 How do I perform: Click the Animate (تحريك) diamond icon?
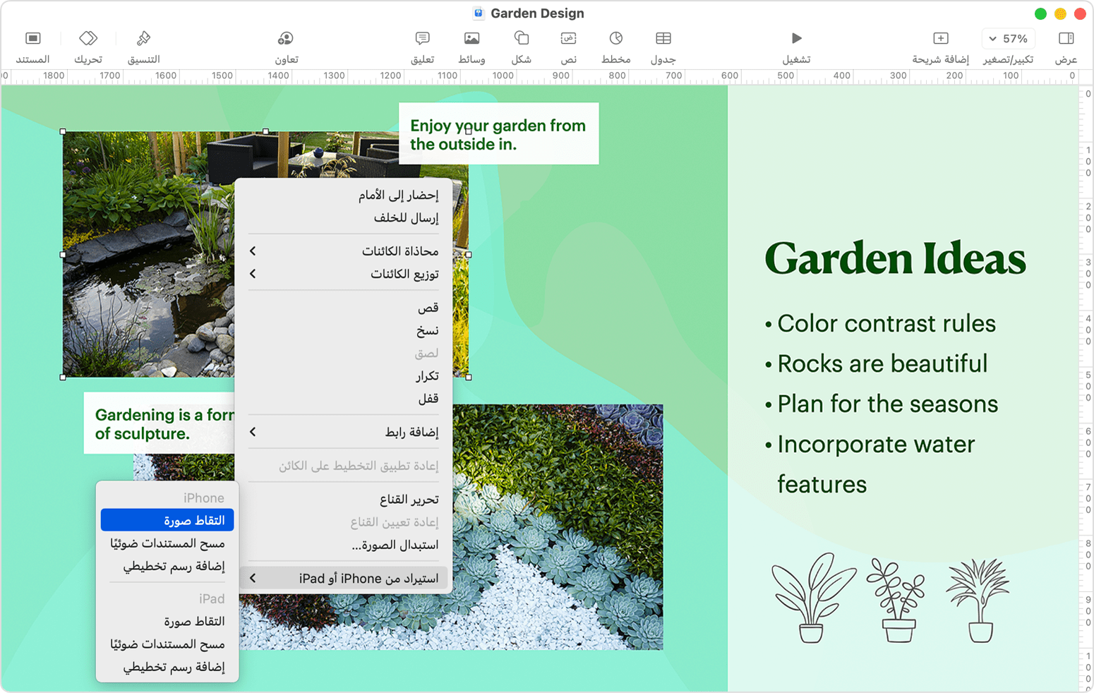click(x=88, y=39)
